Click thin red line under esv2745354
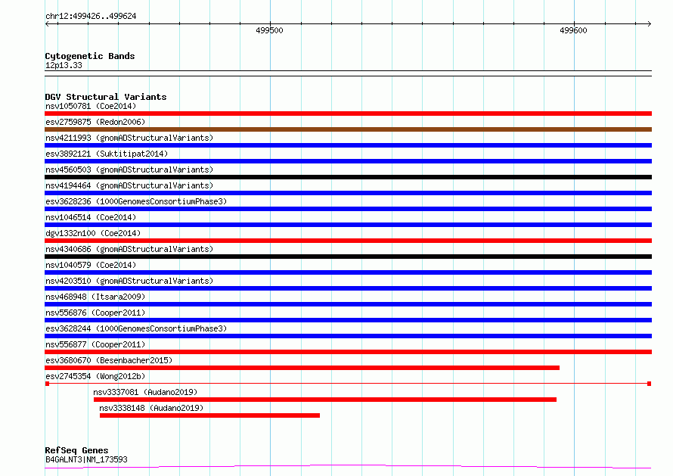Screen dimensions: 673x476 coord(348,383)
